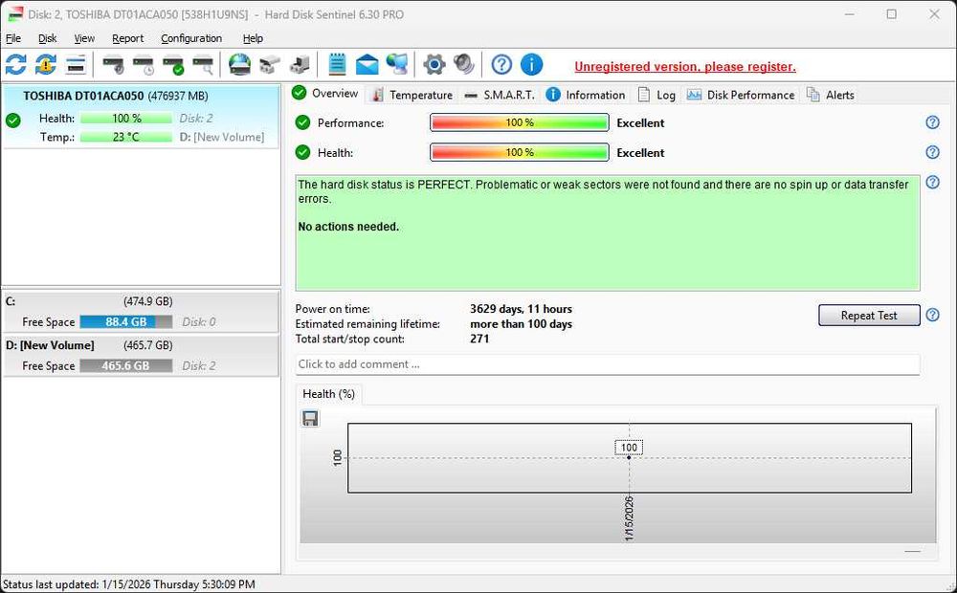The height and width of the screenshot is (593, 957).
Task: Click the Repeat Test button
Action: (869, 316)
